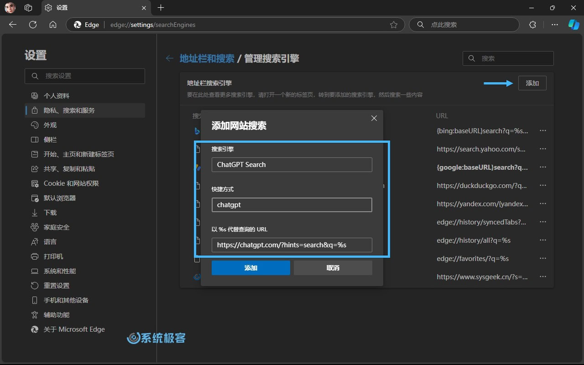Select the https://duckduckgo.com URL text
This screenshot has width=584, height=365.
pos(482,185)
